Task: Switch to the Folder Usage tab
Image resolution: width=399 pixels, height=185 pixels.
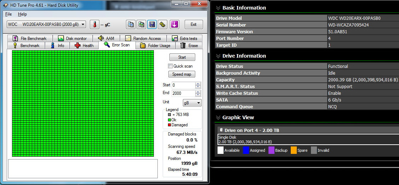Action: [156, 46]
